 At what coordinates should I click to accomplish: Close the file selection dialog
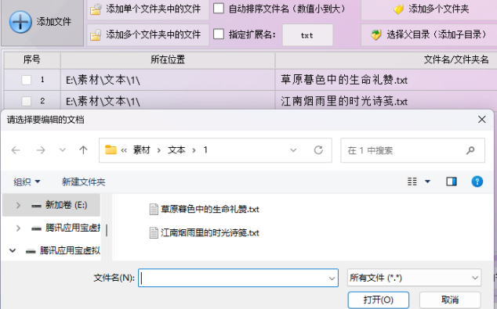[x=482, y=120]
